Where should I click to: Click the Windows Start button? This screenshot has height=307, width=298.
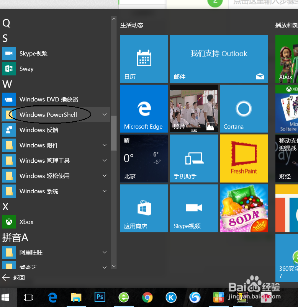5,297
